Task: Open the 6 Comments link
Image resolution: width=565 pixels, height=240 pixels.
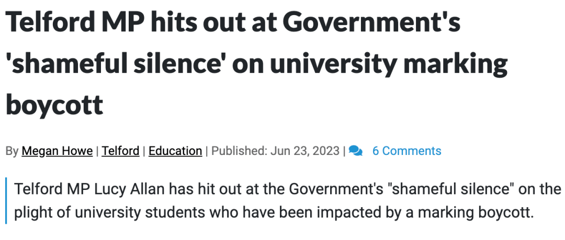Action: click(x=406, y=151)
